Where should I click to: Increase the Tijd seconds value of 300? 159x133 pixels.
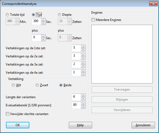coord(43,20)
